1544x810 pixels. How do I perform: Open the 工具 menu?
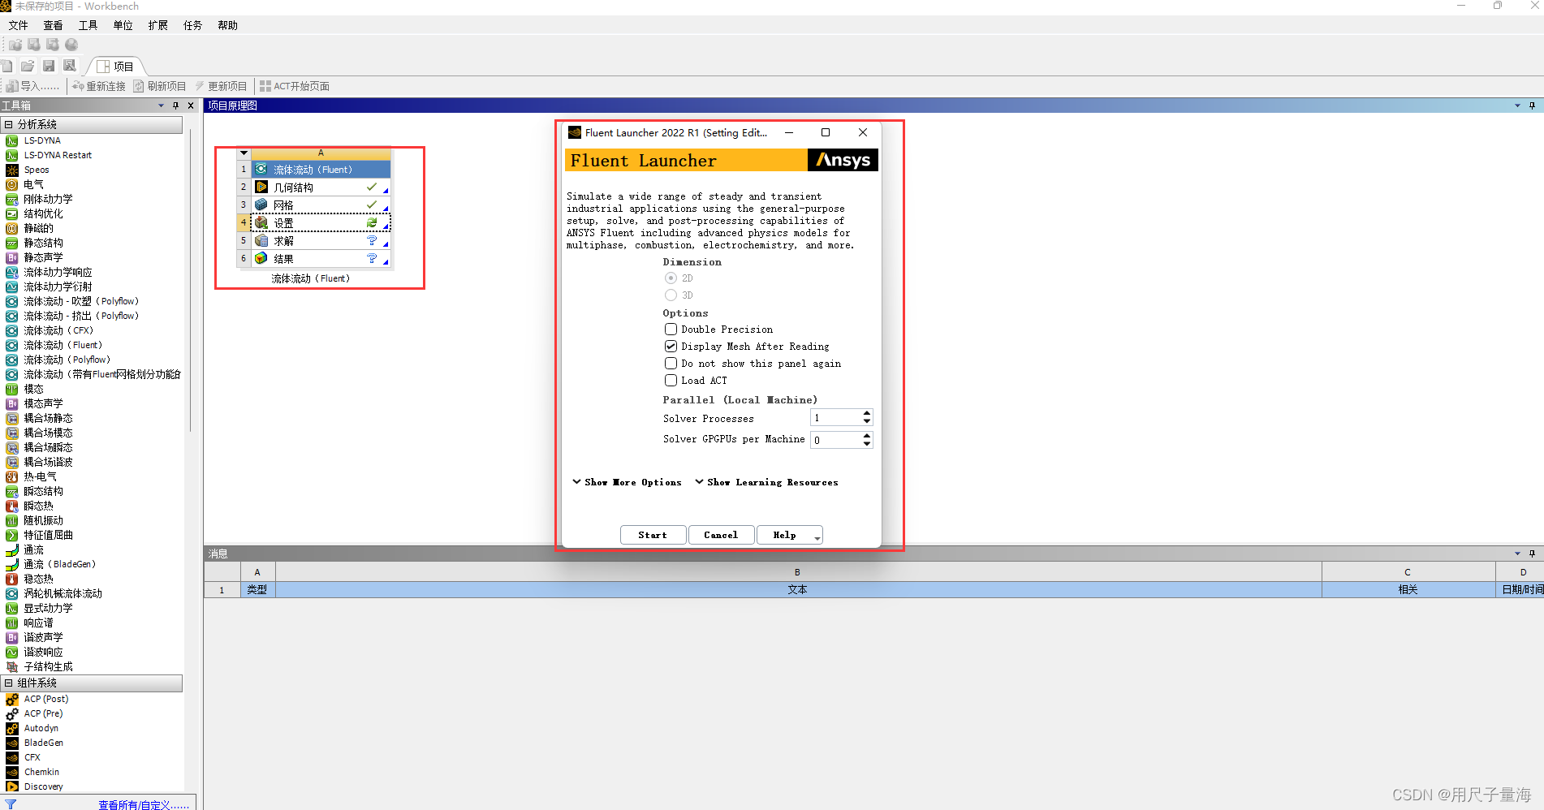coord(88,25)
